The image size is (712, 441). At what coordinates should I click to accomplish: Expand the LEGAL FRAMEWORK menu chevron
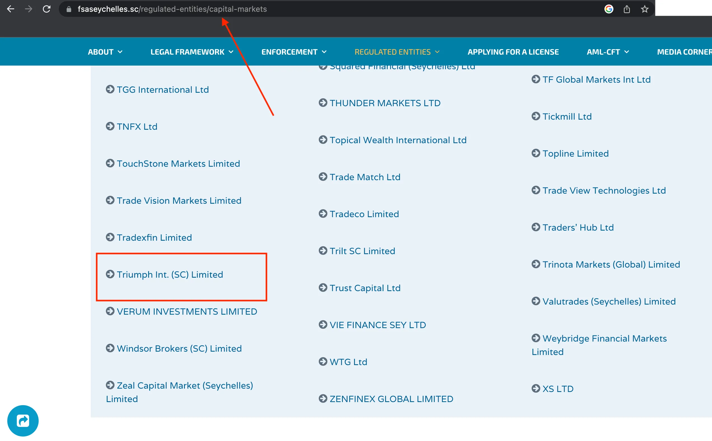click(231, 52)
